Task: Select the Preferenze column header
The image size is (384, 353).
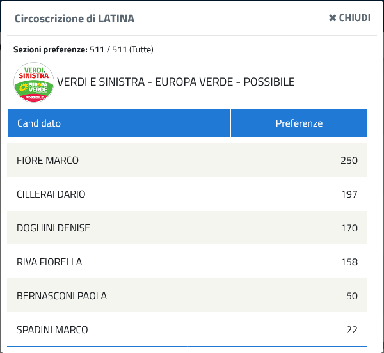Action: [299, 123]
